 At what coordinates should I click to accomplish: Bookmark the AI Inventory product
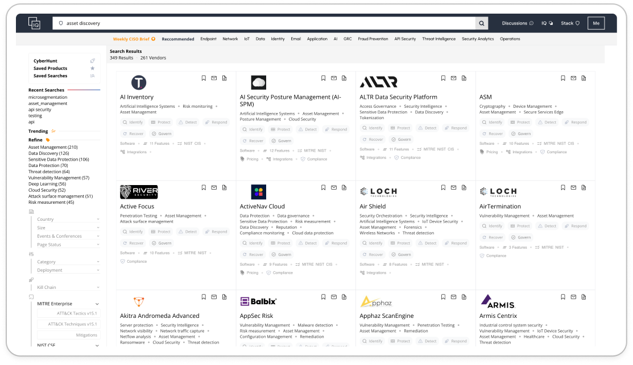pos(204,78)
